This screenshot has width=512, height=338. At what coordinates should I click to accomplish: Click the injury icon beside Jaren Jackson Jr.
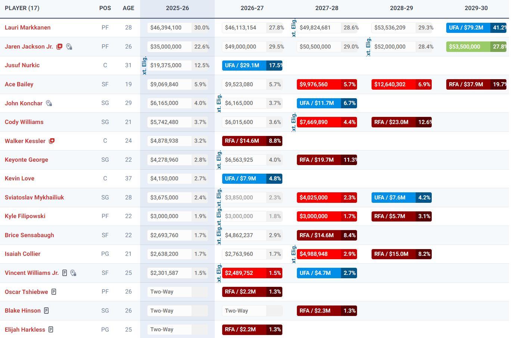[59, 47]
